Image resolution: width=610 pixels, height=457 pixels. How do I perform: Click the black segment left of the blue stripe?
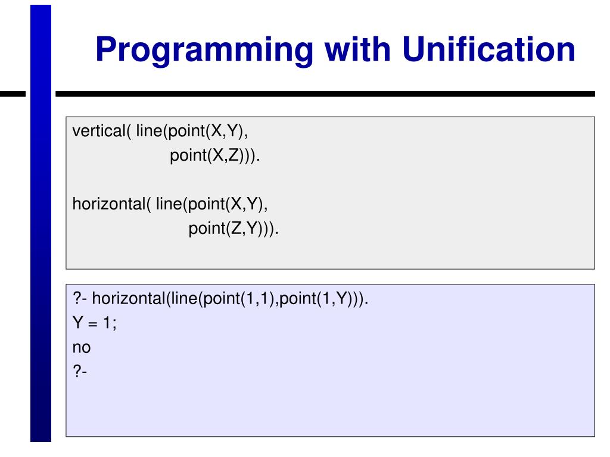coord(13,94)
